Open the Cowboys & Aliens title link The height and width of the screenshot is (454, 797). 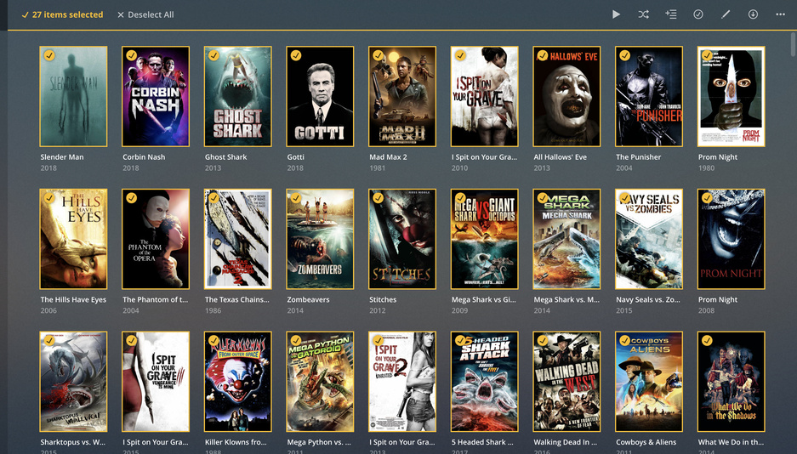tap(646, 442)
